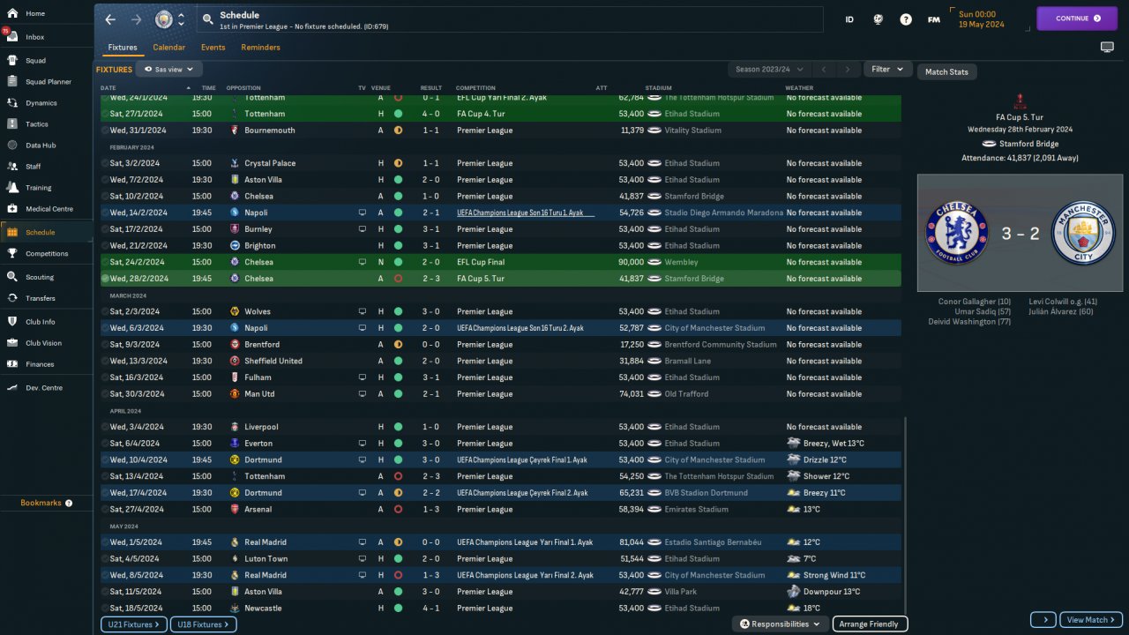Open the Sas view dropdown
The width and height of the screenshot is (1129, 635).
(x=169, y=69)
